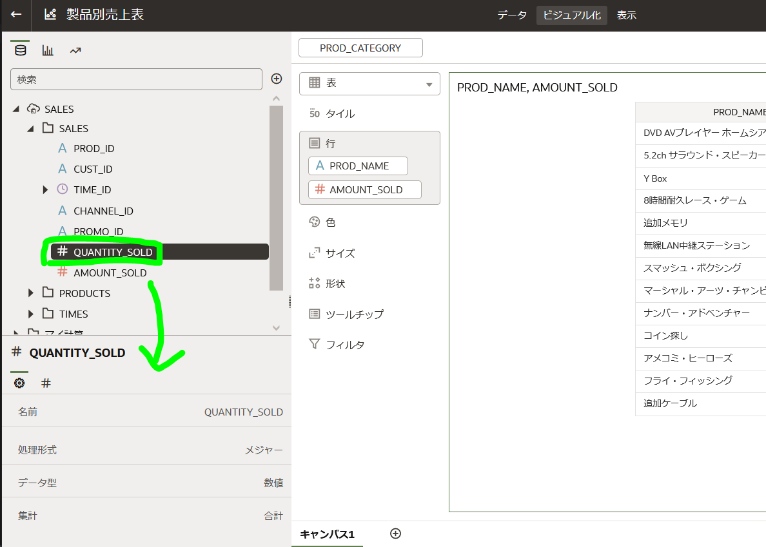Click the スマッシュ・ボクシング row
Image resolution: width=766 pixels, height=547 pixels.
click(x=700, y=268)
